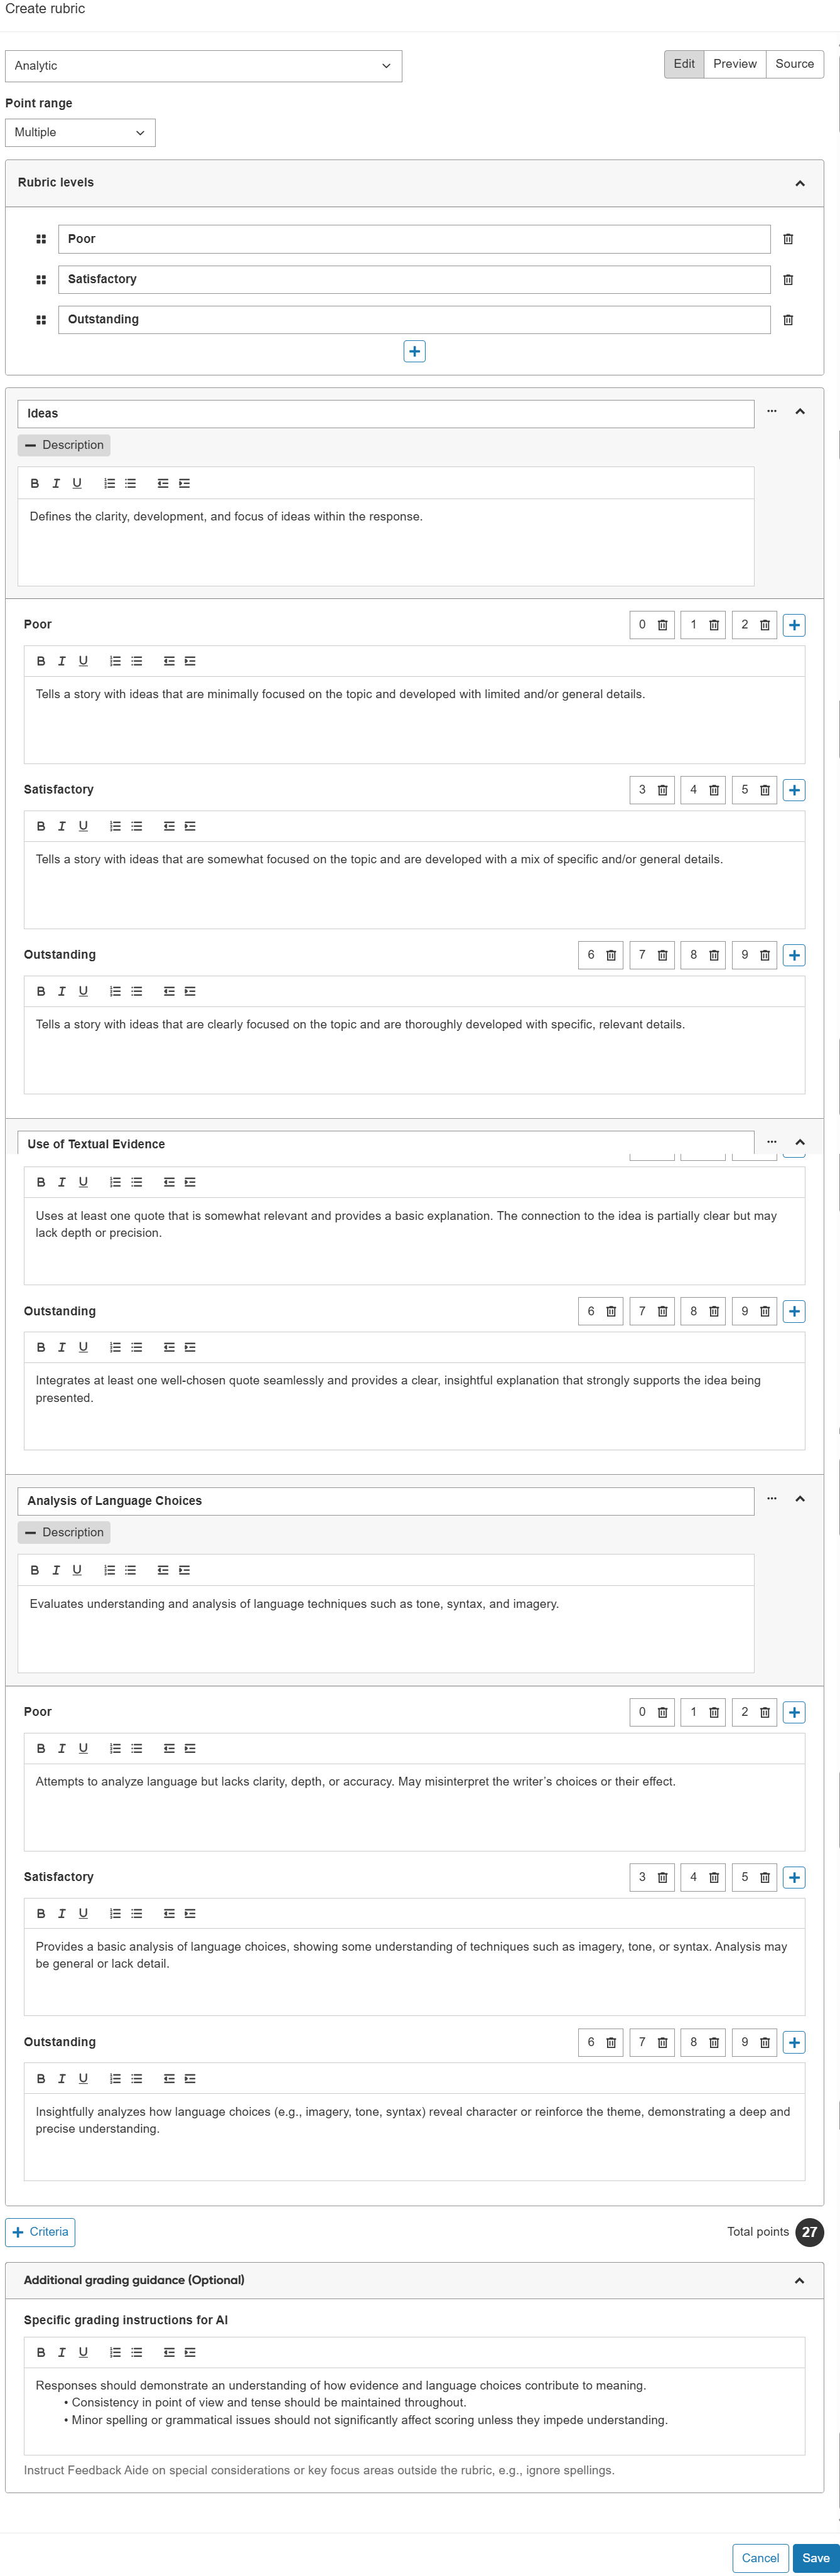Screen dimensions: 840x2576
Task: Open the Point range dropdown
Action: pyautogui.click(x=80, y=132)
